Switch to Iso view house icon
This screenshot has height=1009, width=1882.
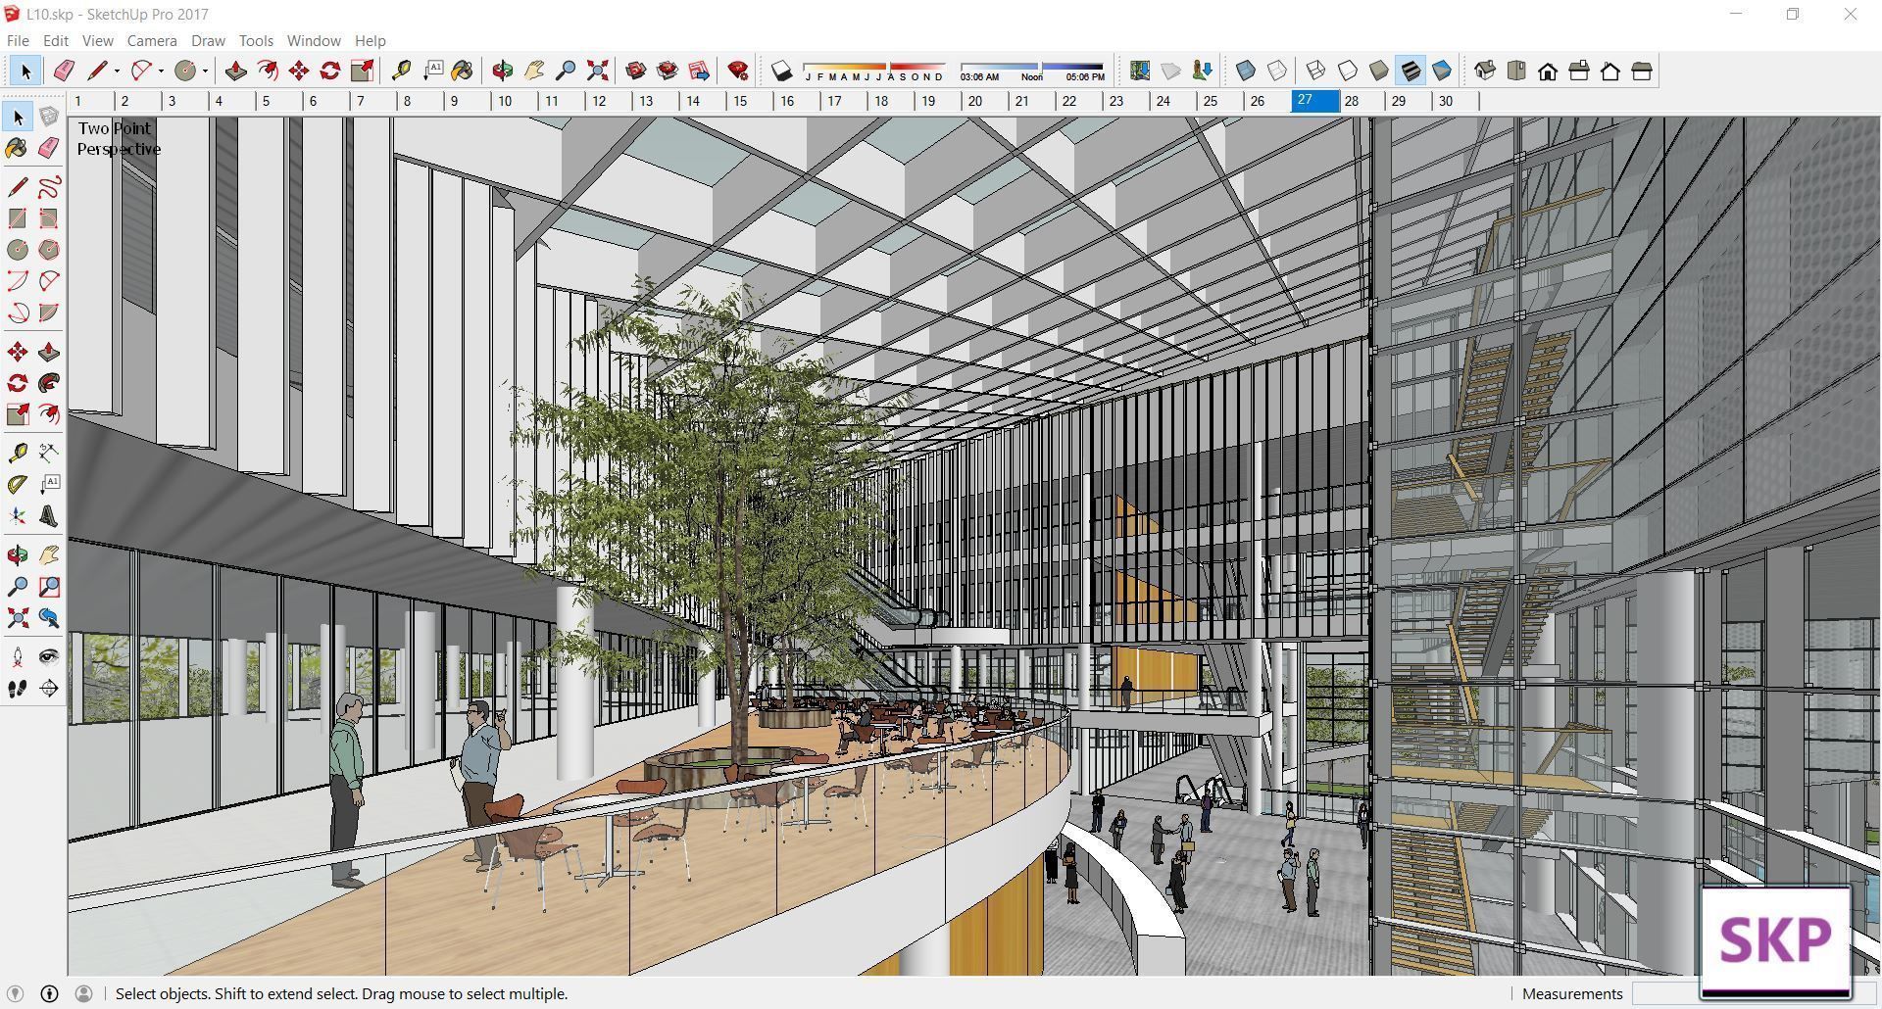[x=1485, y=71]
